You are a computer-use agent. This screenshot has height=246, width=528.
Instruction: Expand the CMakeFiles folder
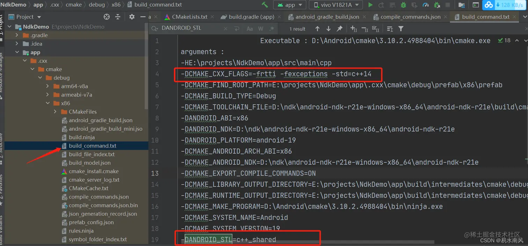55,112
